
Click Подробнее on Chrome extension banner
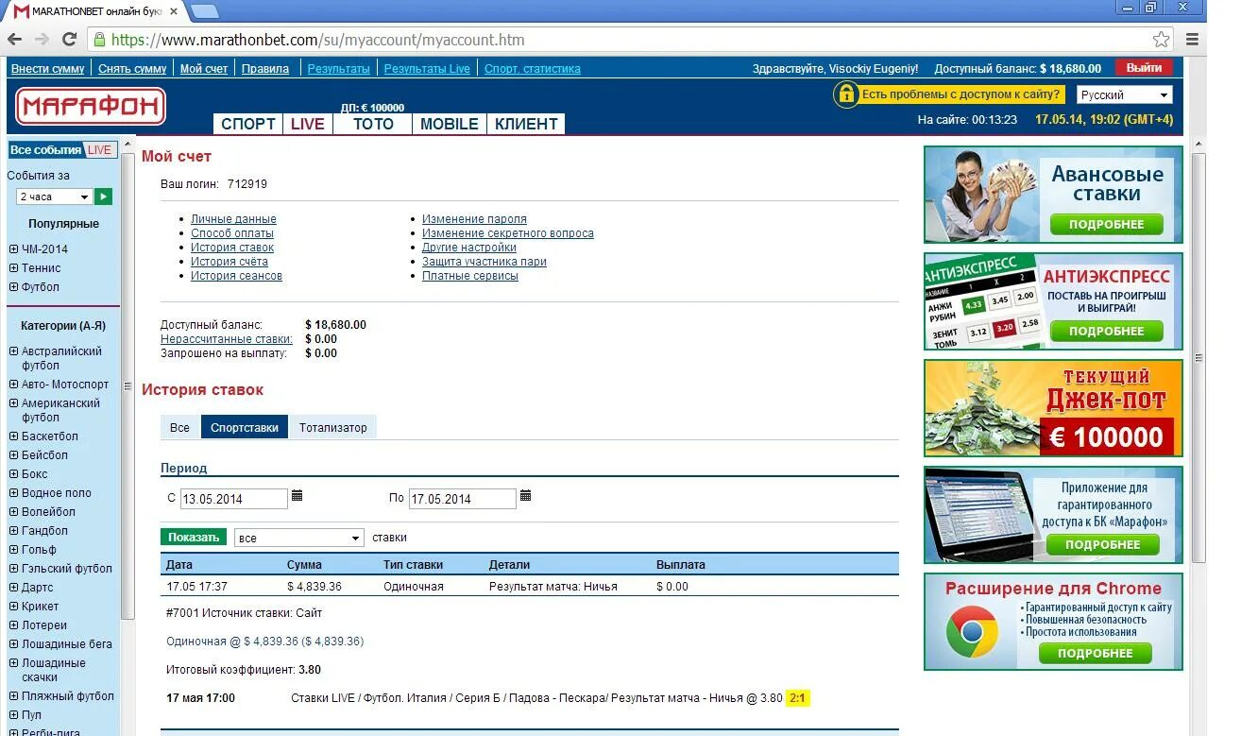pos(1095,654)
